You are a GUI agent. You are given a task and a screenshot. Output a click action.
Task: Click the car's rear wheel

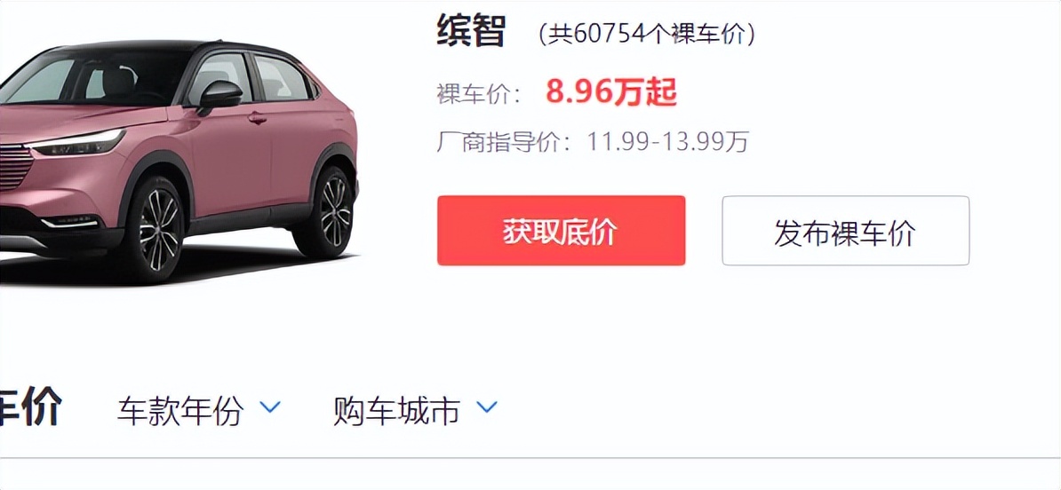[x=331, y=210]
